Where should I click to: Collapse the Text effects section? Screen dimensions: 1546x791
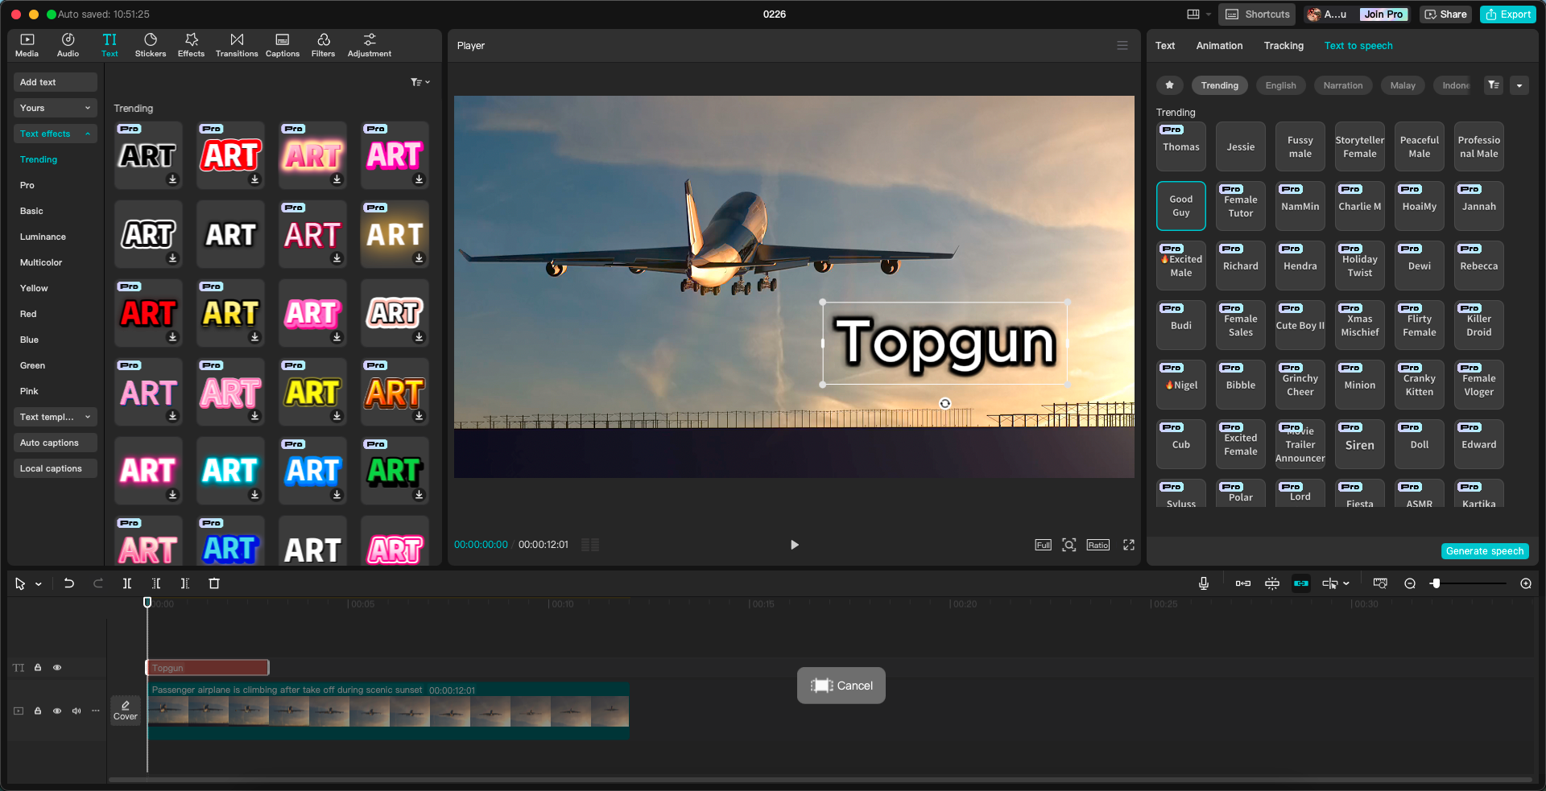tap(55, 133)
